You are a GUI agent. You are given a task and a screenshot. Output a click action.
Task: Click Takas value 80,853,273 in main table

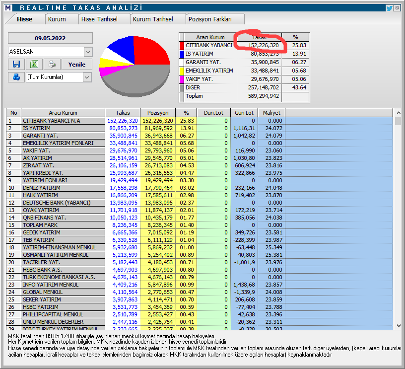[x=124, y=128]
